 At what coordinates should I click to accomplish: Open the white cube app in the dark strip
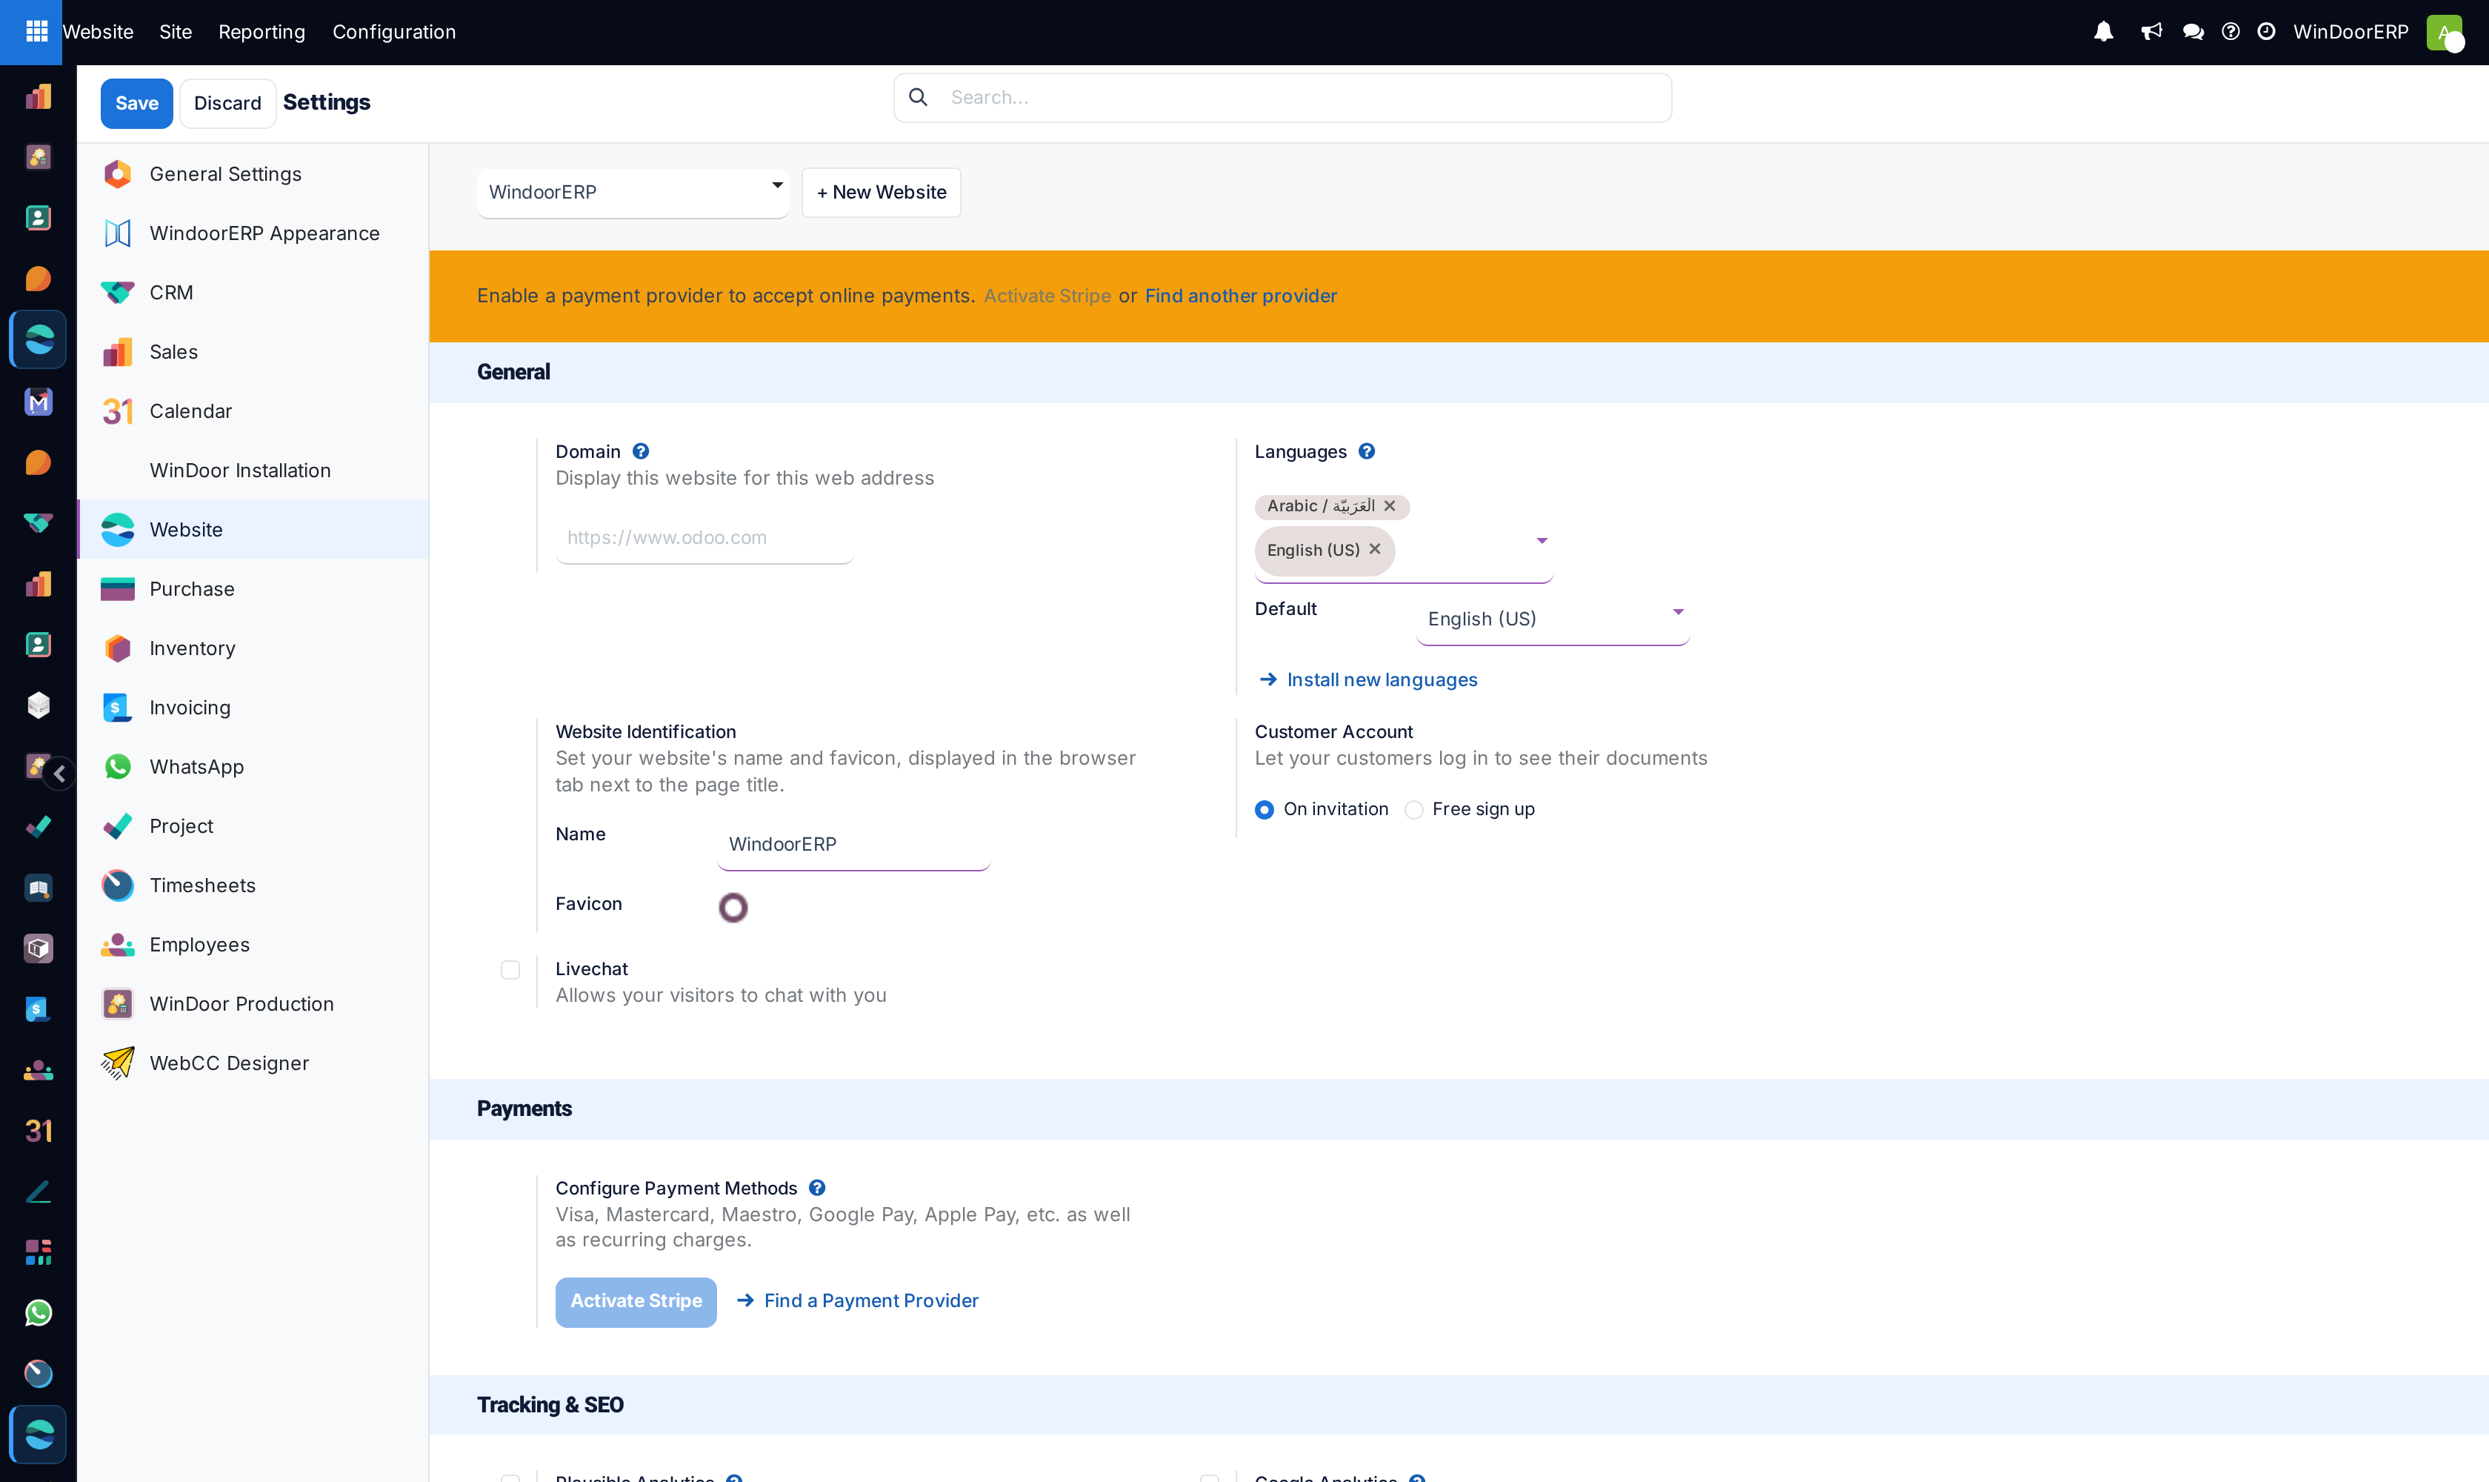38,705
